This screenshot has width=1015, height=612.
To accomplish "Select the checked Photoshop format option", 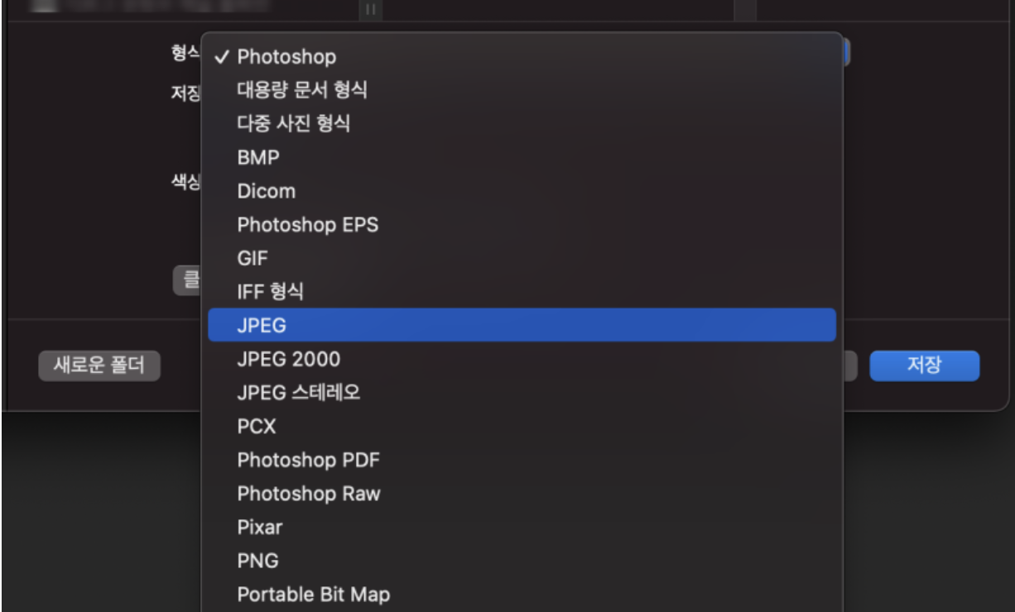I will 286,57.
